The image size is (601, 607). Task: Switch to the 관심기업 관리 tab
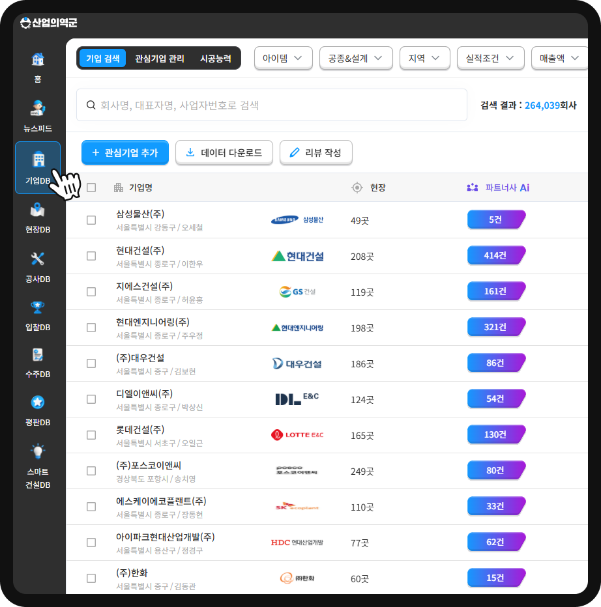160,59
